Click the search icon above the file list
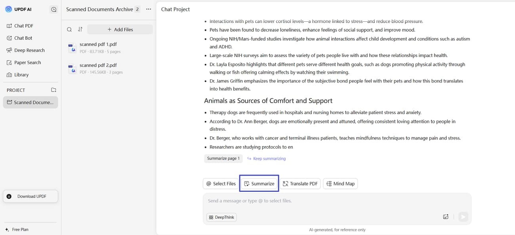 click(x=69, y=29)
